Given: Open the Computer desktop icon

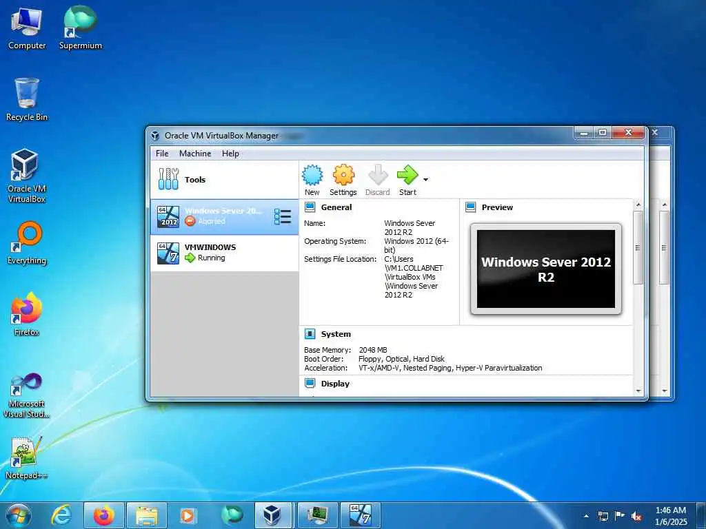Looking at the screenshot, I should pyautogui.click(x=27, y=29).
